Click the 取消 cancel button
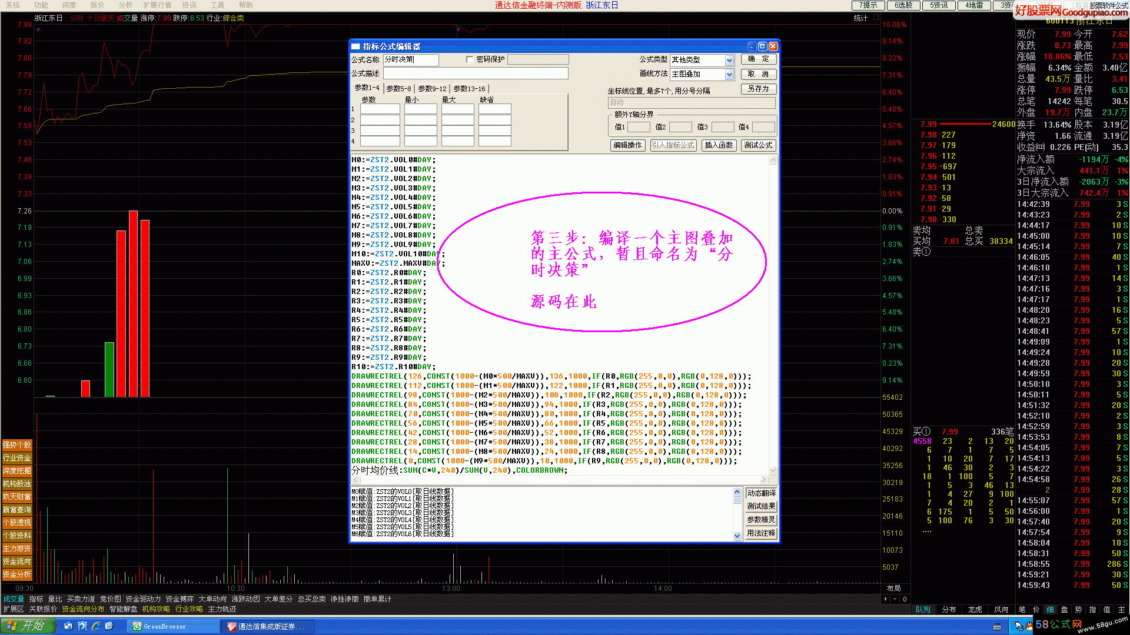Viewport: 1130px width, 635px height. pyautogui.click(x=758, y=74)
